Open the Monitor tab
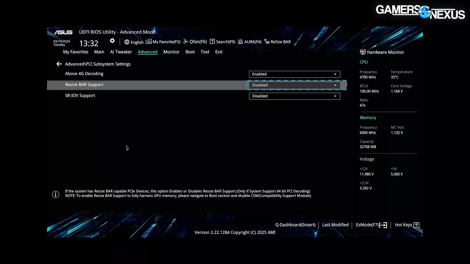The height and width of the screenshot is (264, 470). point(171,52)
